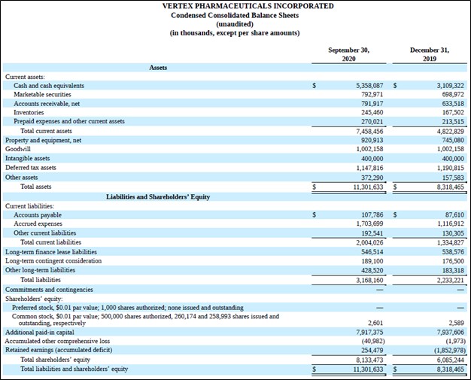Select the 5,358,087 cash value
This screenshot has height=380, width=471.
[x=369, y=86]
